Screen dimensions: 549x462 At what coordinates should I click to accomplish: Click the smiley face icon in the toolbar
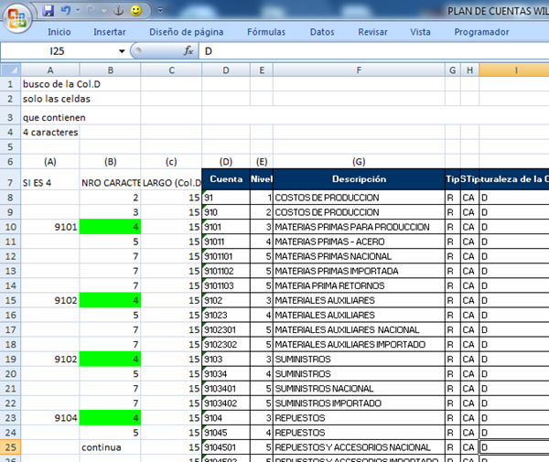(x=135, y=11)
